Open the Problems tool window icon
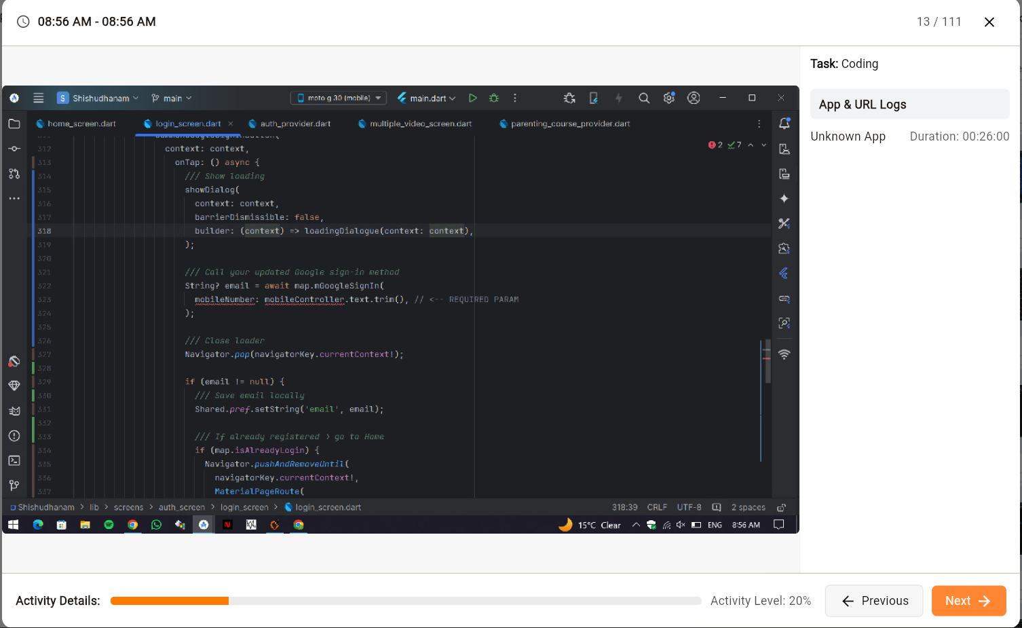Viewport: 1022px width, 628px height. (14, 436)
